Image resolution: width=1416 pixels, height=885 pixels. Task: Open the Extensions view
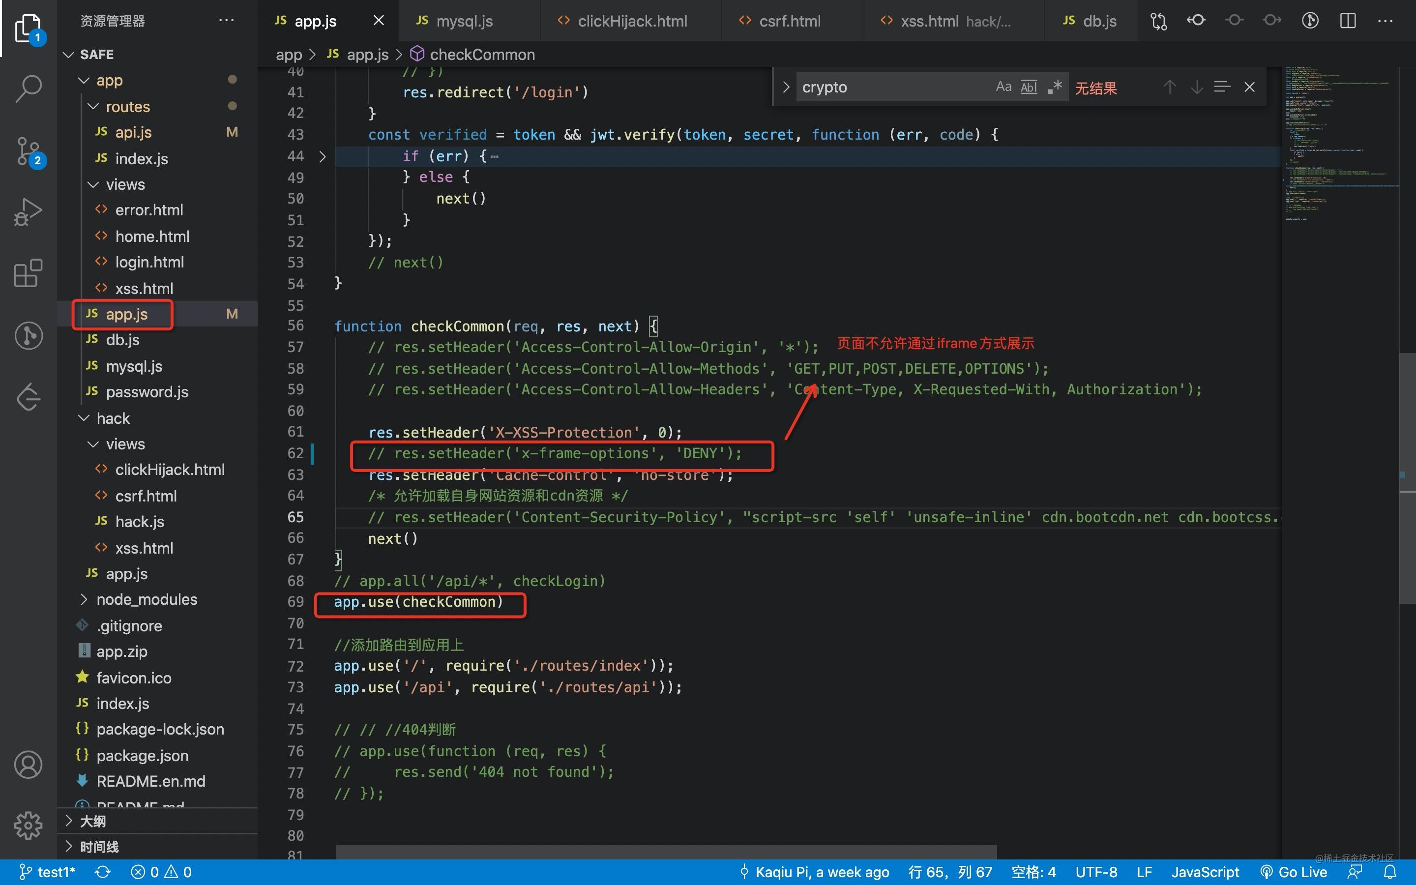point(28,273)
